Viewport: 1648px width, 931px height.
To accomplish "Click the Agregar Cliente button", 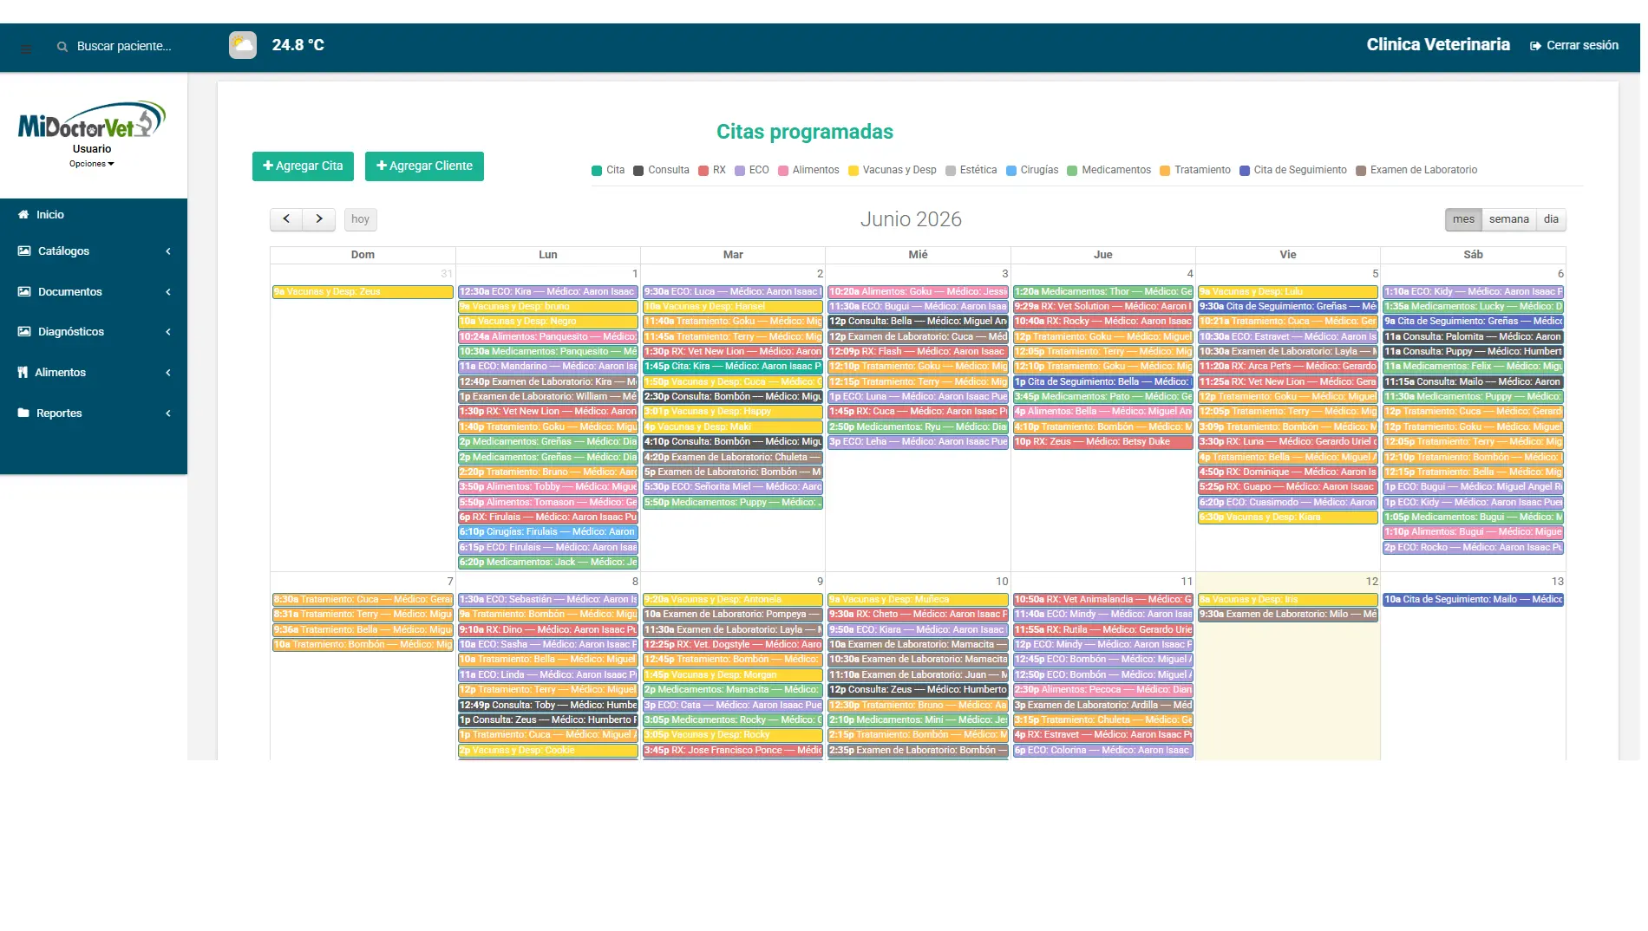I will point(424,166).
